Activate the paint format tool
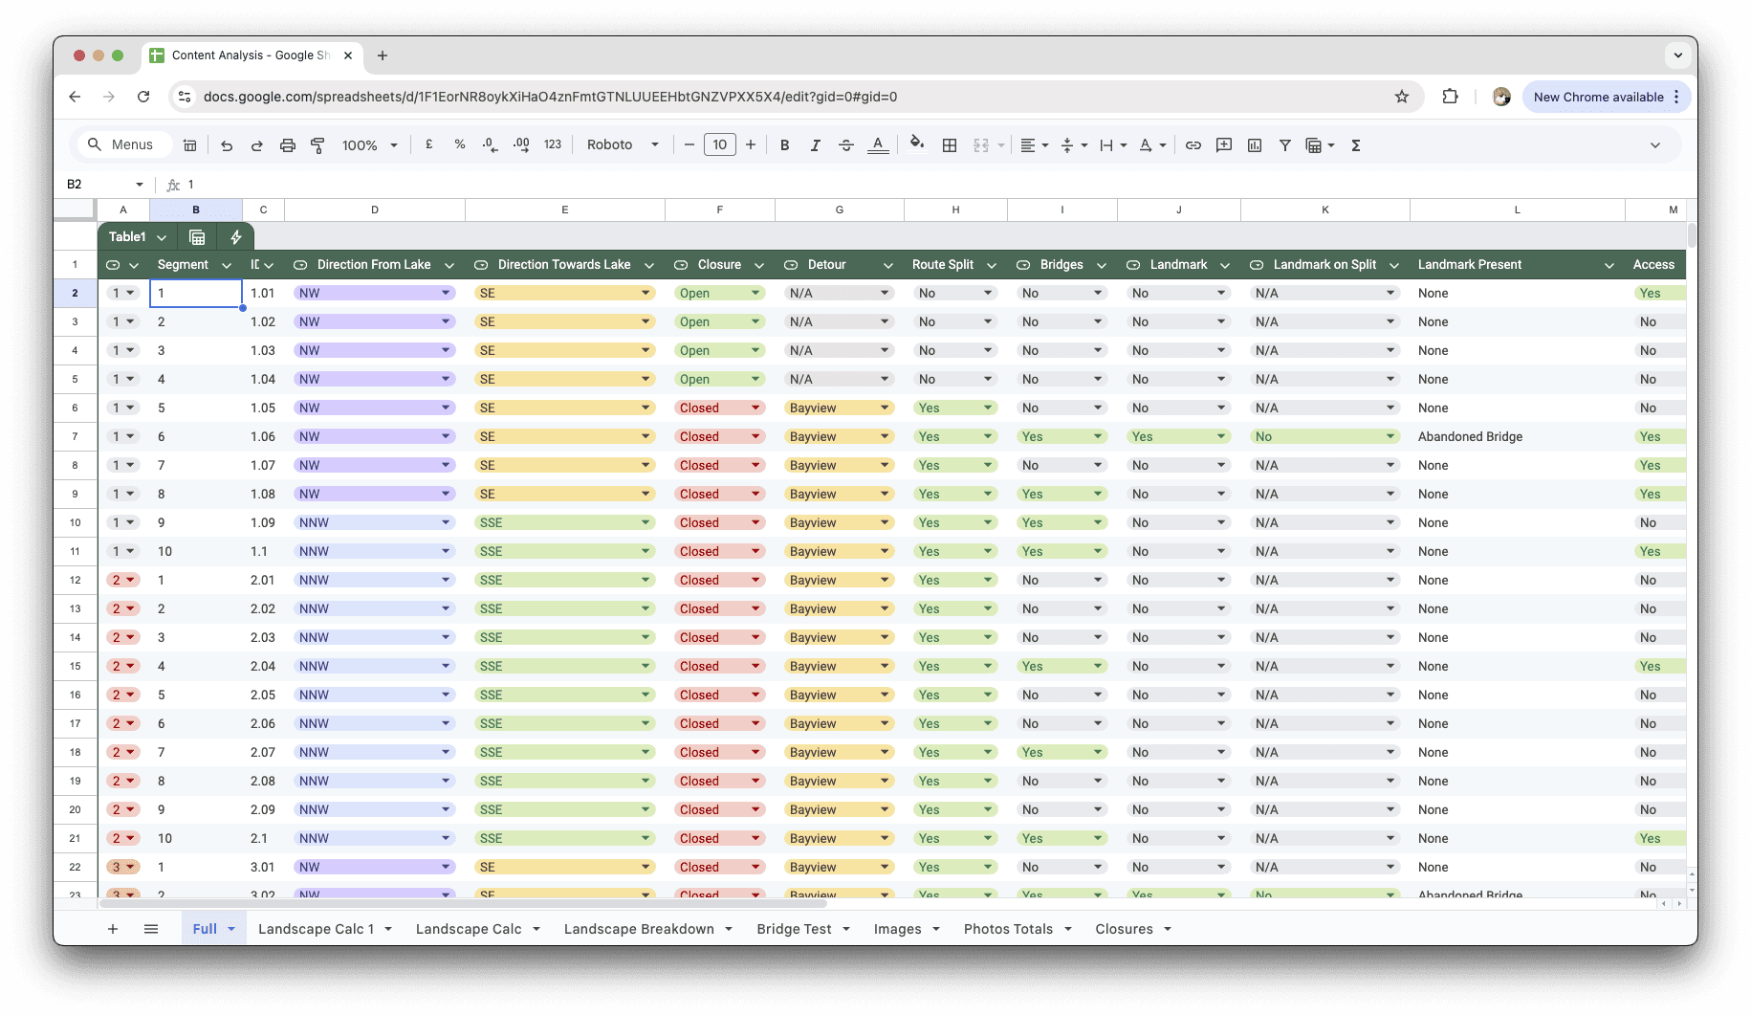Screen dimensions: 1751x1016 click(318, 145)
